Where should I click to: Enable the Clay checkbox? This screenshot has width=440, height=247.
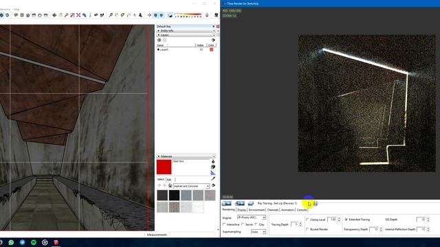tap(256, 224)
